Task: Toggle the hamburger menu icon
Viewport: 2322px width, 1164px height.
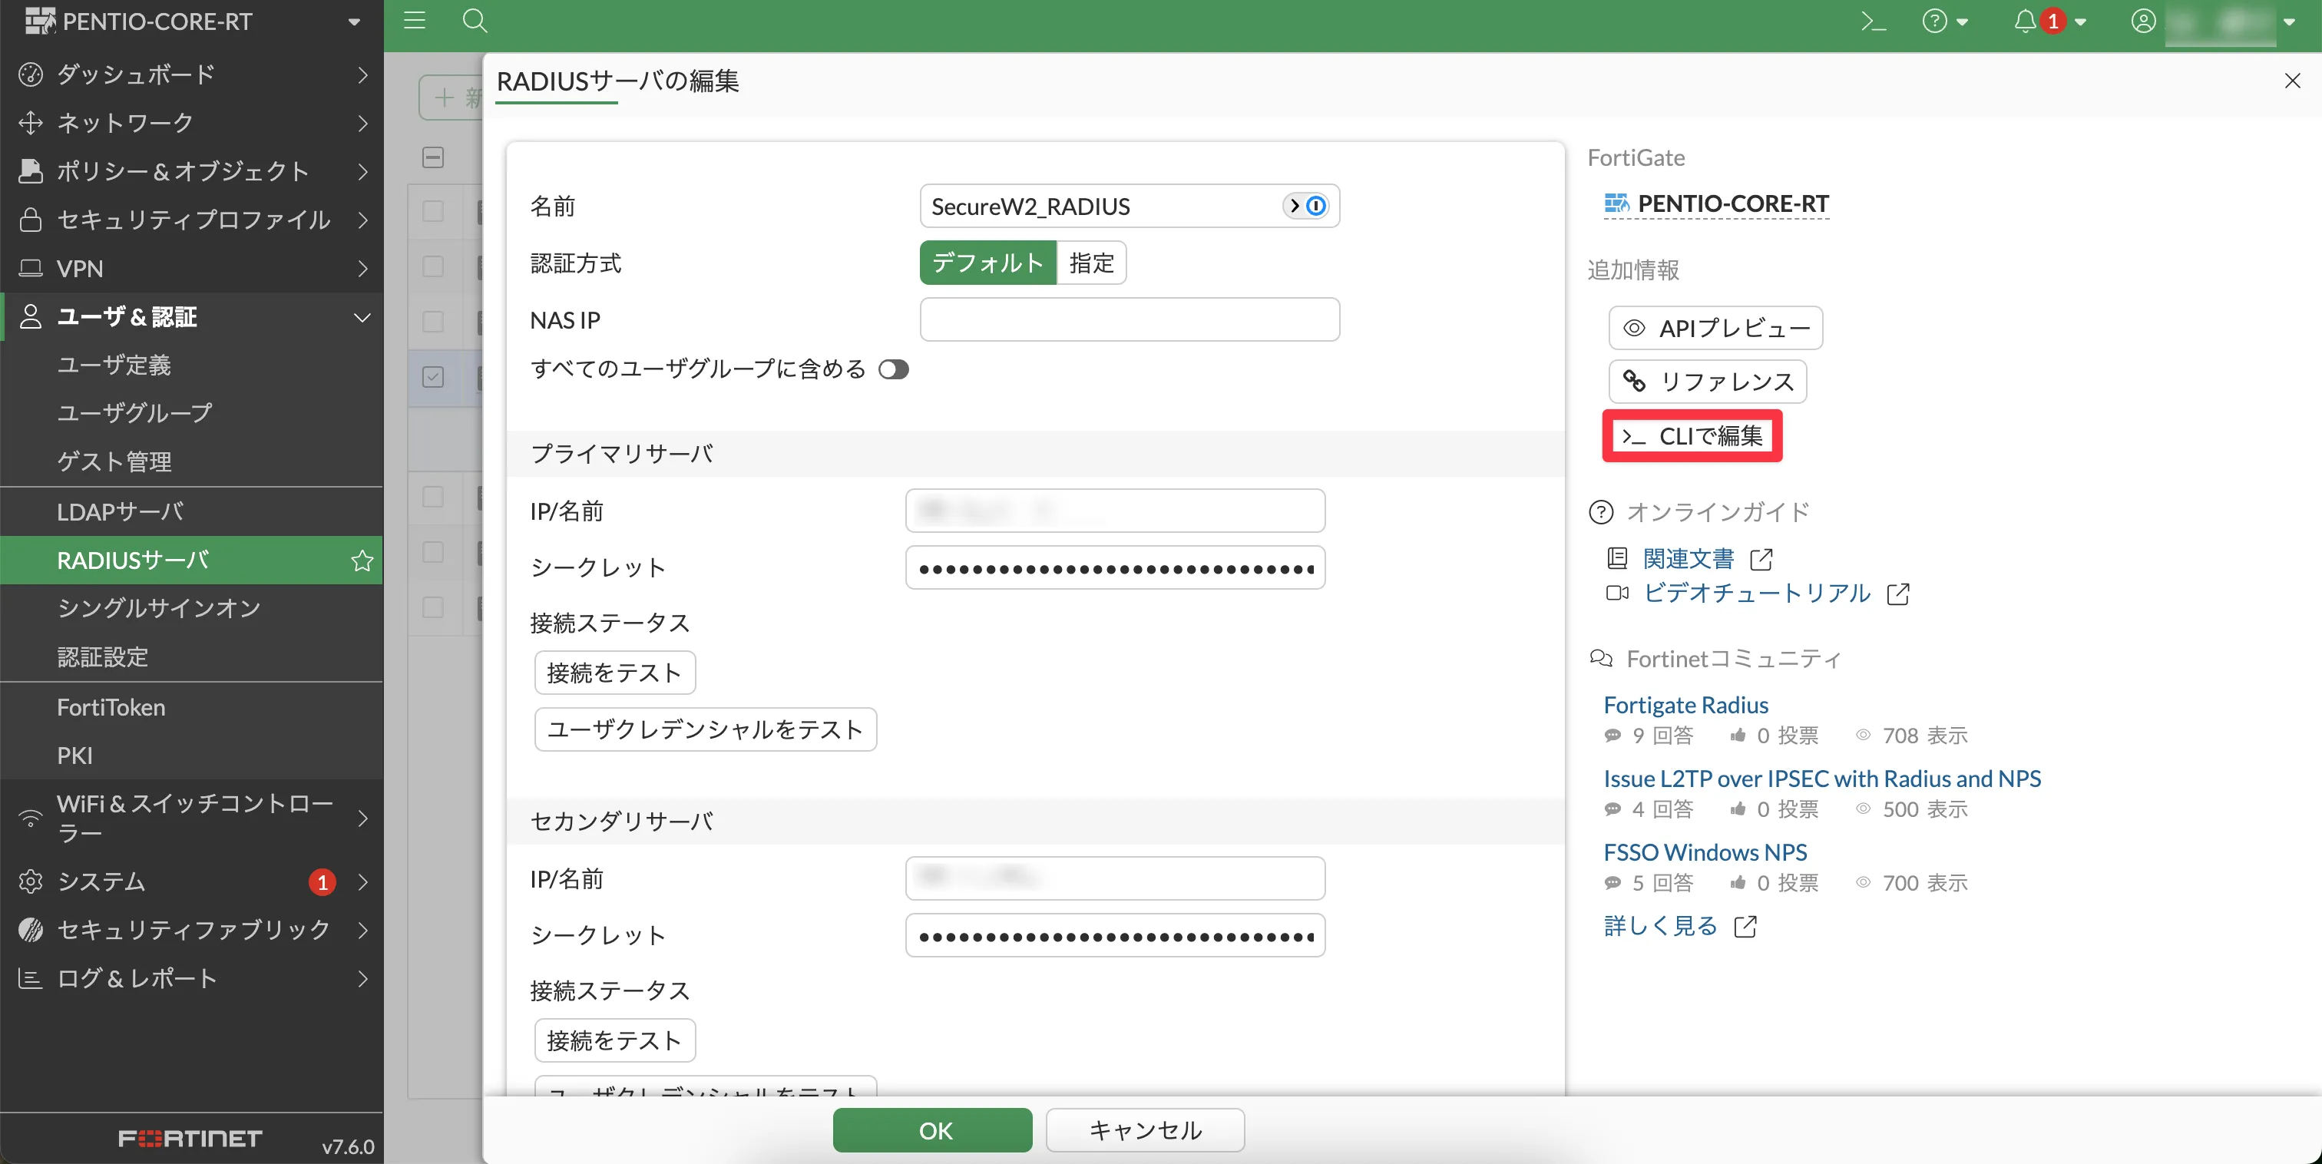Action: 415,21
